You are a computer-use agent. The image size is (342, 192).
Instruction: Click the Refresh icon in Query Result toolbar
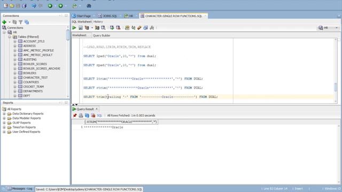87,115
